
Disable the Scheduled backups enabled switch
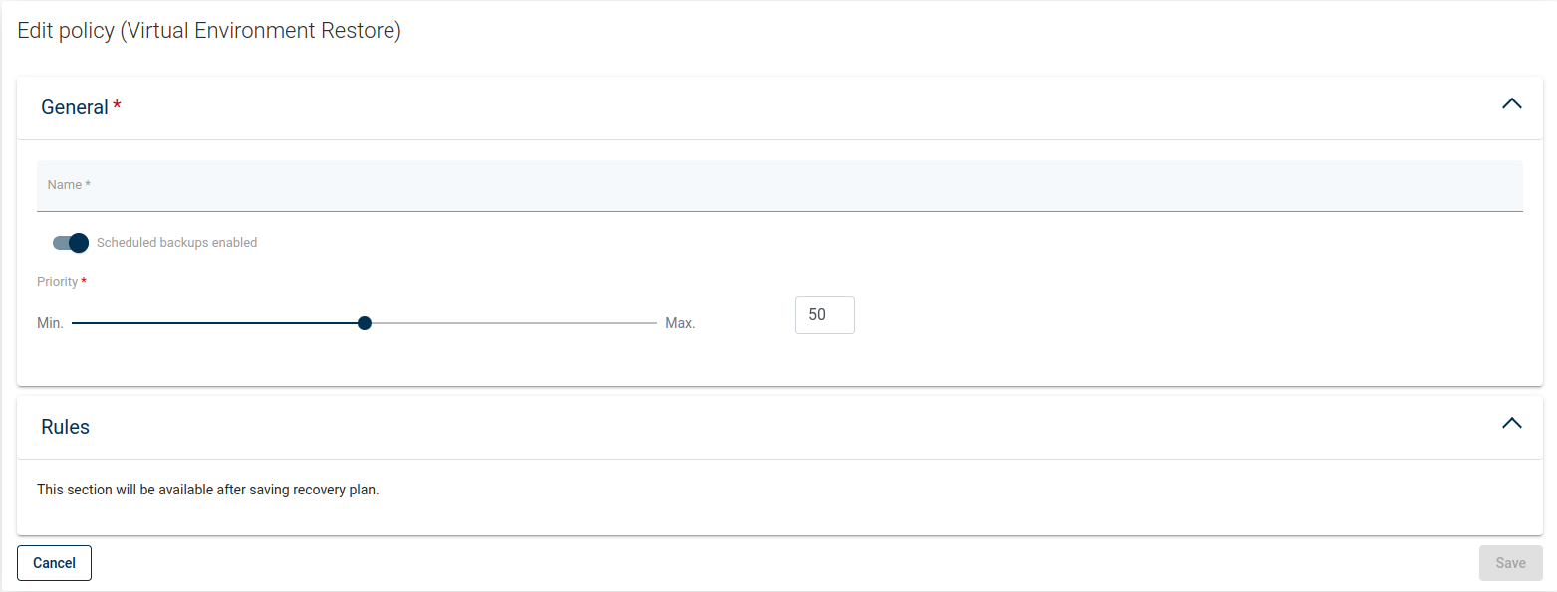click(x=71, y=243)
